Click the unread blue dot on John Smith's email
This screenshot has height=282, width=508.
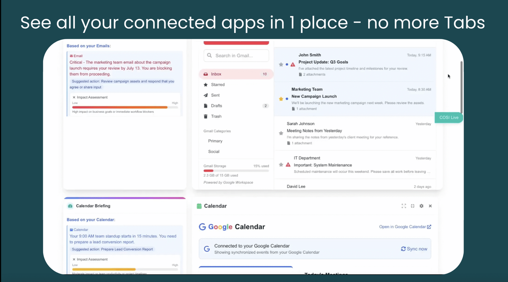[x=287, y=65]
